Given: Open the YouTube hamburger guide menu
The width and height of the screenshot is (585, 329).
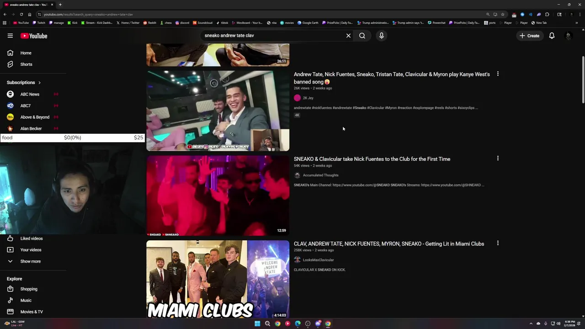Looking at the screenshot, I should (10, 36).
